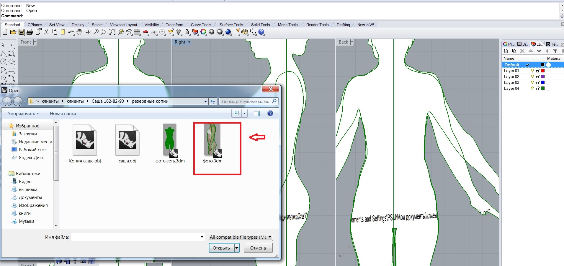
Task: Click the color wheel Object Properties icon
Action: click(x=203, y=32)
